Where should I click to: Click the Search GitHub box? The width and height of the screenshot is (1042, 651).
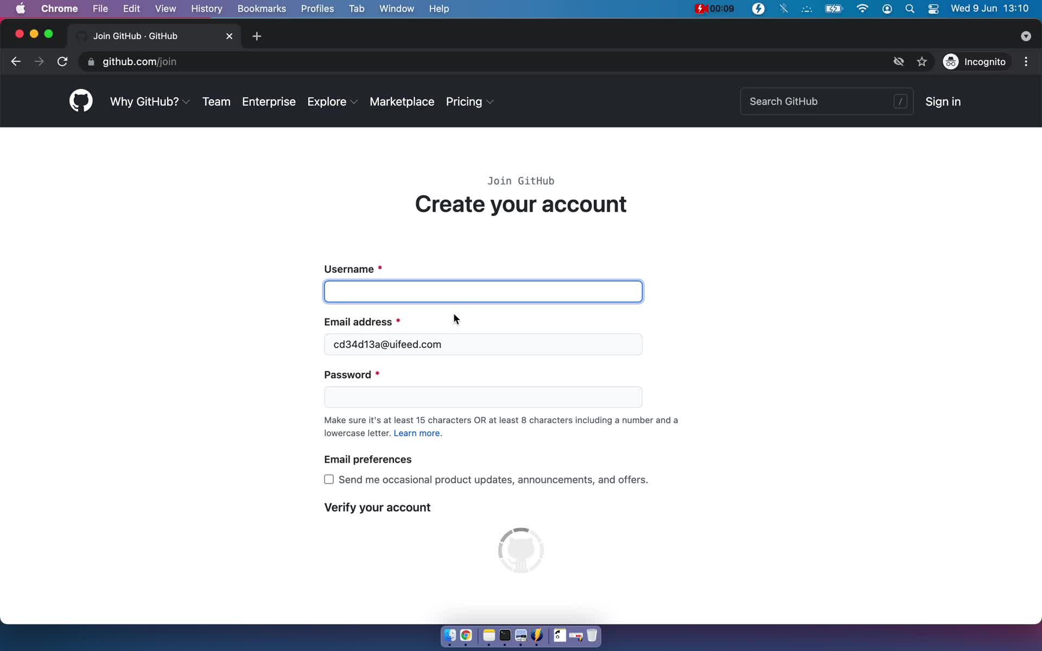coord(827,101)
